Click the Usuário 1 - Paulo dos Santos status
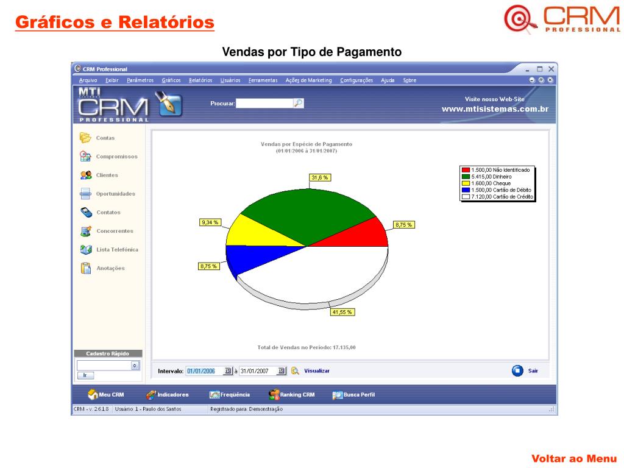Viewport: 624px width, 468px height. click(x=148, y=409)
